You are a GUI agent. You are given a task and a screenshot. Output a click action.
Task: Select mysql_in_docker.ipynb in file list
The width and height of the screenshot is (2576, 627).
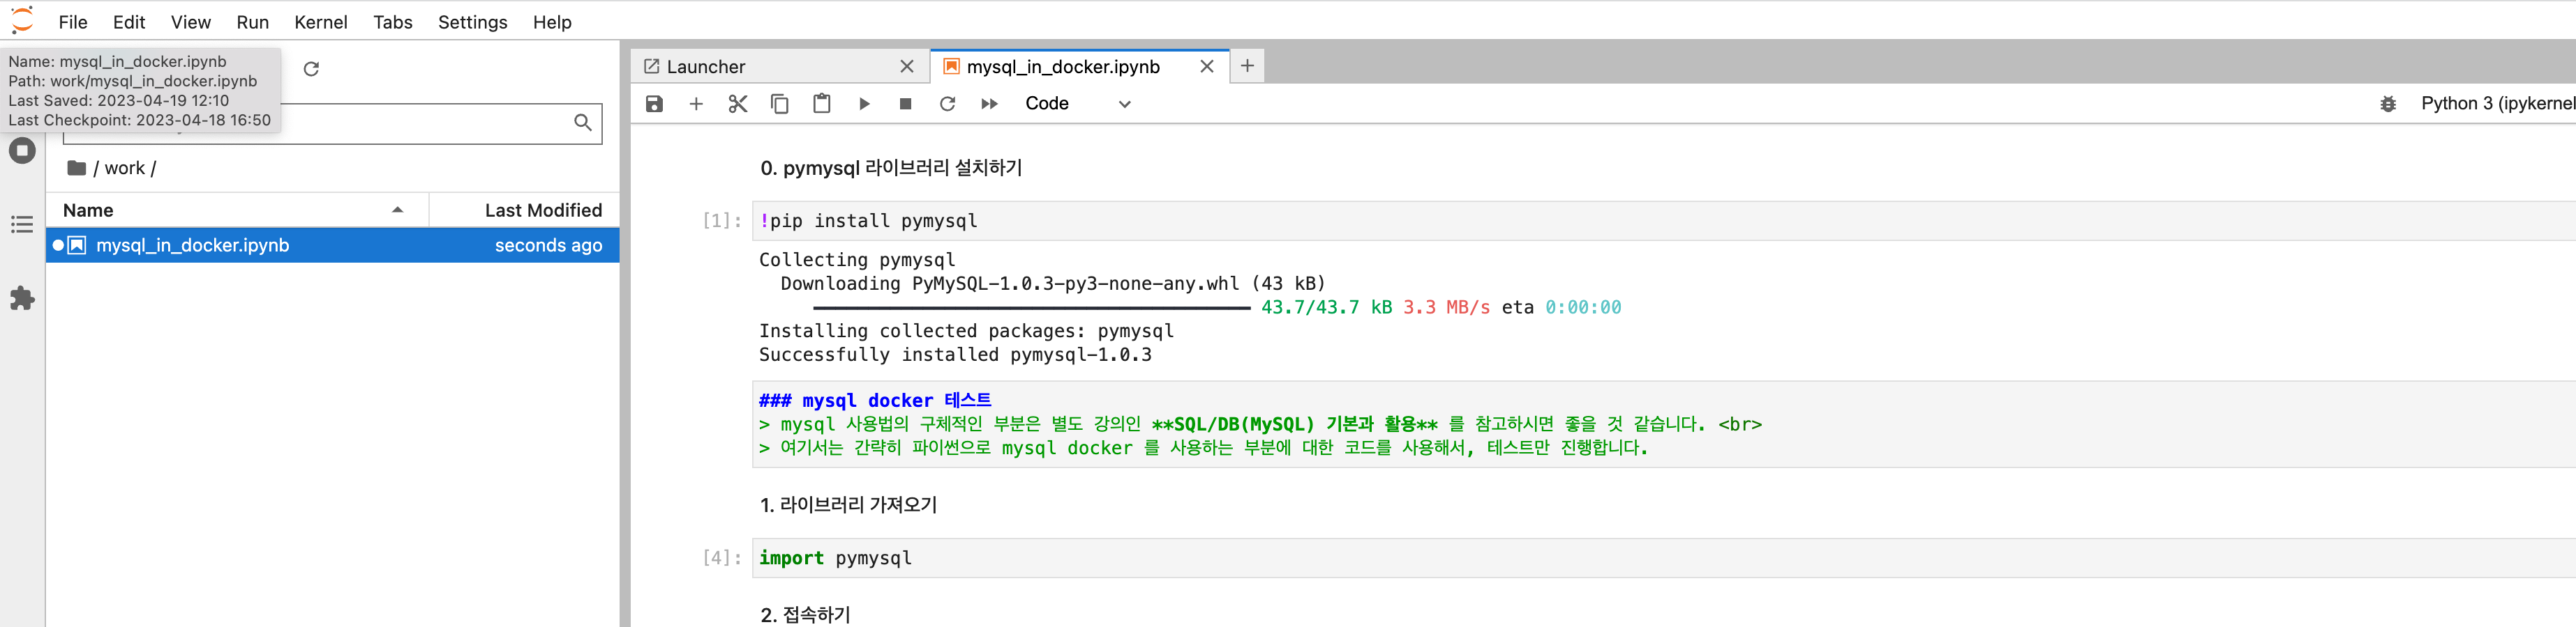(x=333, y=245)
